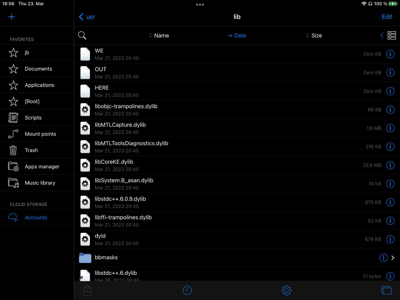Open Documents favorite

tap(37, 69)
